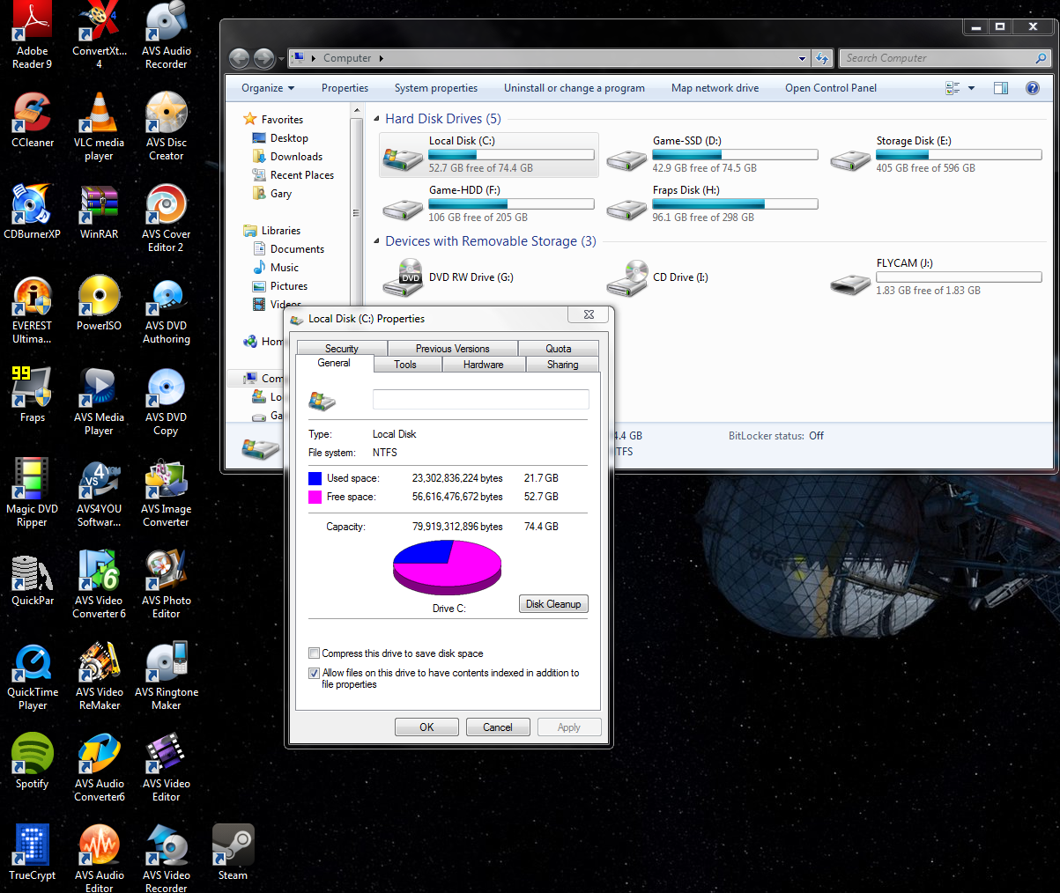Viewport: 1060px width, 893px height.
Task: Start CCleaner
Action: coord(32,114)
